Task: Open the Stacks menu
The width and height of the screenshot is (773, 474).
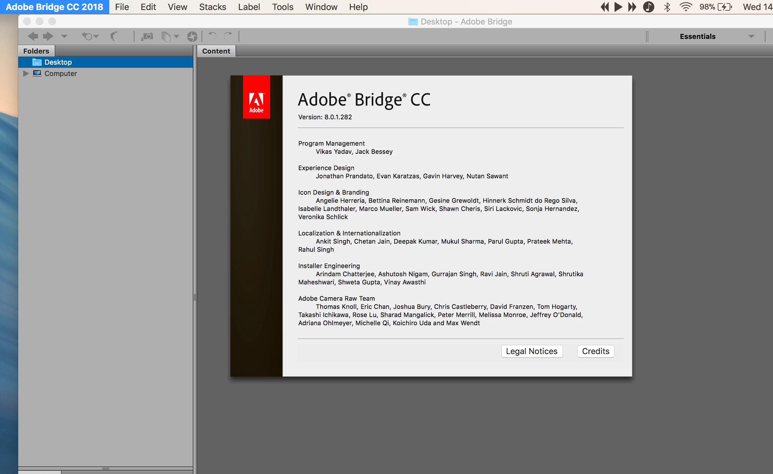Action: pyautogui.click(x=212, y=7)
